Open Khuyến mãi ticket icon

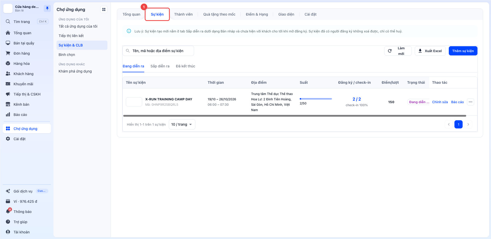[8, 84]
